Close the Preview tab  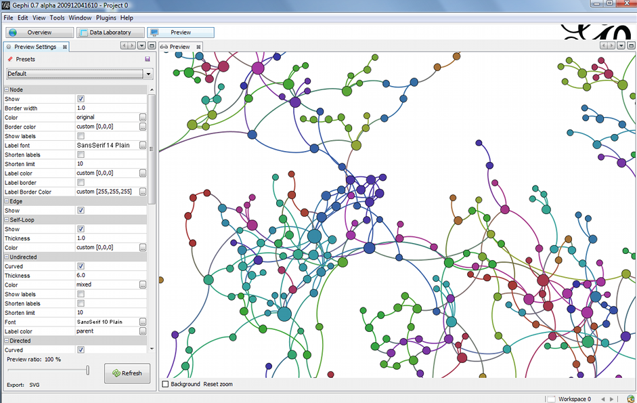198,47
